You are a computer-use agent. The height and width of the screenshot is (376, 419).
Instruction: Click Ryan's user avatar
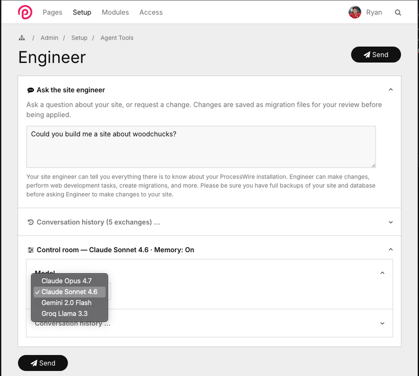point(355,13)
